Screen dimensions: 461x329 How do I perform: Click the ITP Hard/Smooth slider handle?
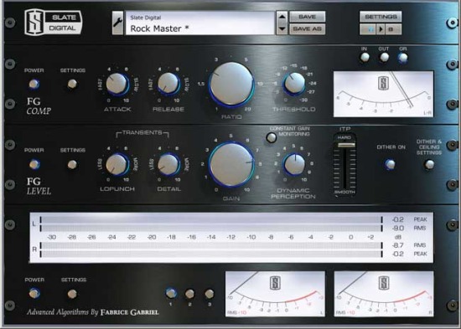coord(346,145)
